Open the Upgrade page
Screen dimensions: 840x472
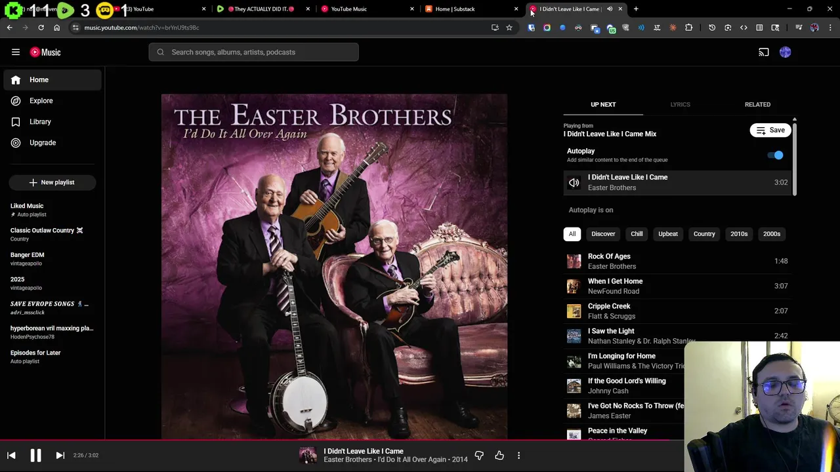(52, 143)
